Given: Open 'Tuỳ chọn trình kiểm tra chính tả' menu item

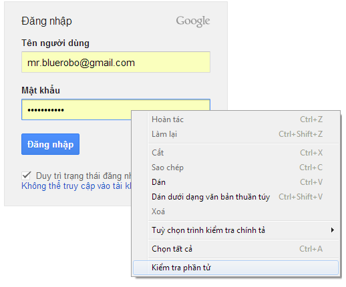Looking at the screenshot, I should point(236,230).
